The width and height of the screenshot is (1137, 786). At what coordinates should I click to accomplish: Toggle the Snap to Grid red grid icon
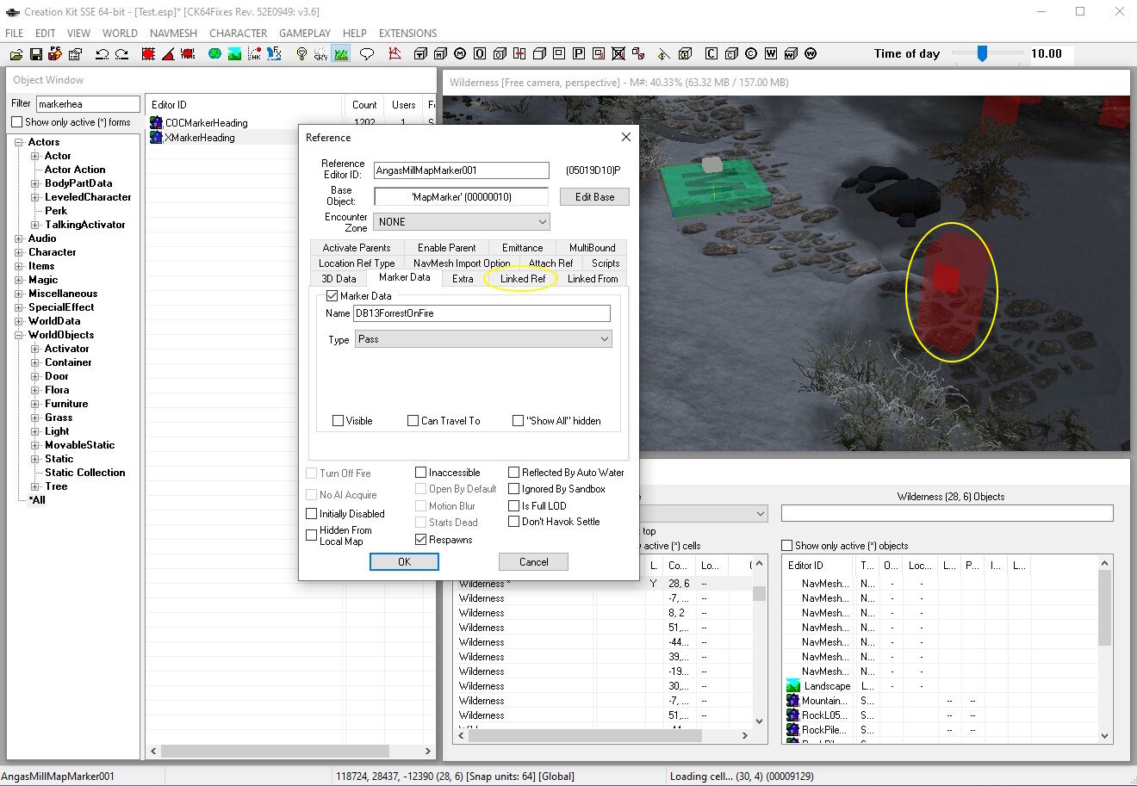(x=148, y=54)
